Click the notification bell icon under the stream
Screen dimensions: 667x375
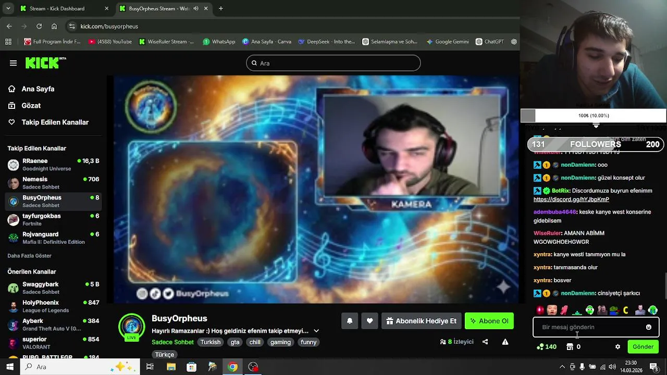(x=350, y=321)
